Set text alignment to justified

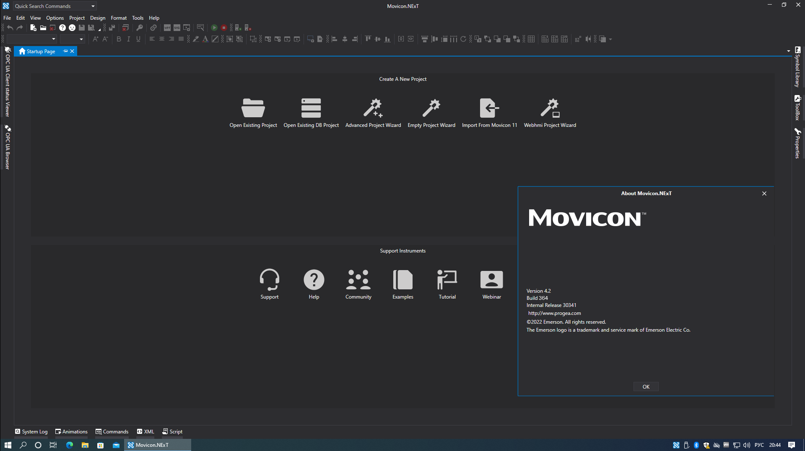click(x=181, y=39)
